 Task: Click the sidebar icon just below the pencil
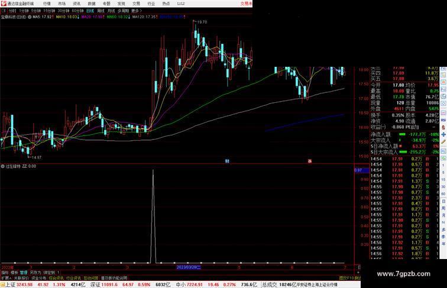[x=443, y=151]
